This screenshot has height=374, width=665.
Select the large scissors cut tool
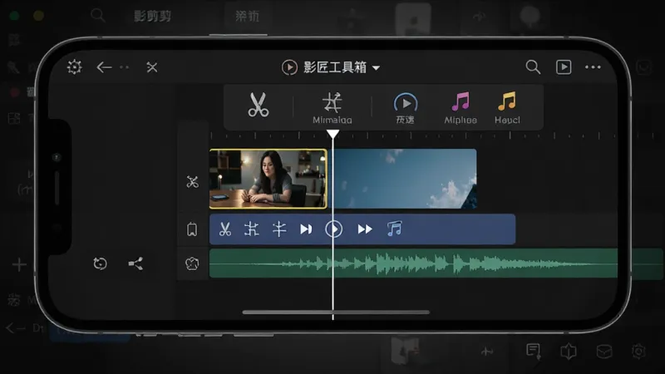tap(259, 105)
